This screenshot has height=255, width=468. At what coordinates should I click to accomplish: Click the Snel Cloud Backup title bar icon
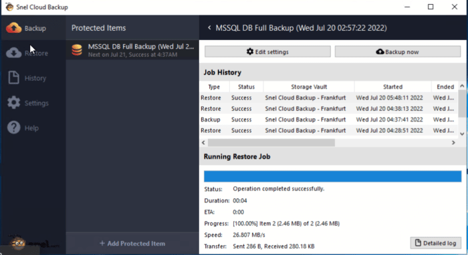click(x=9, y=7)
